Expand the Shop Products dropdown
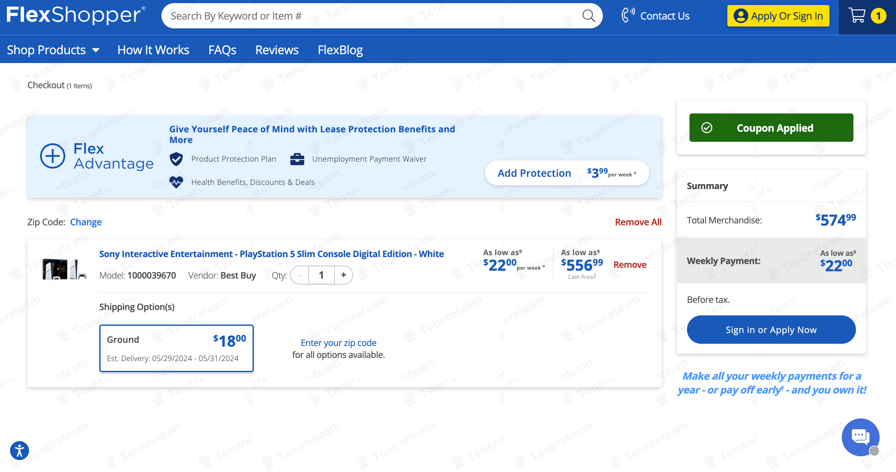Viewport: 896px width, 472px height. click(x=53, y=50)
